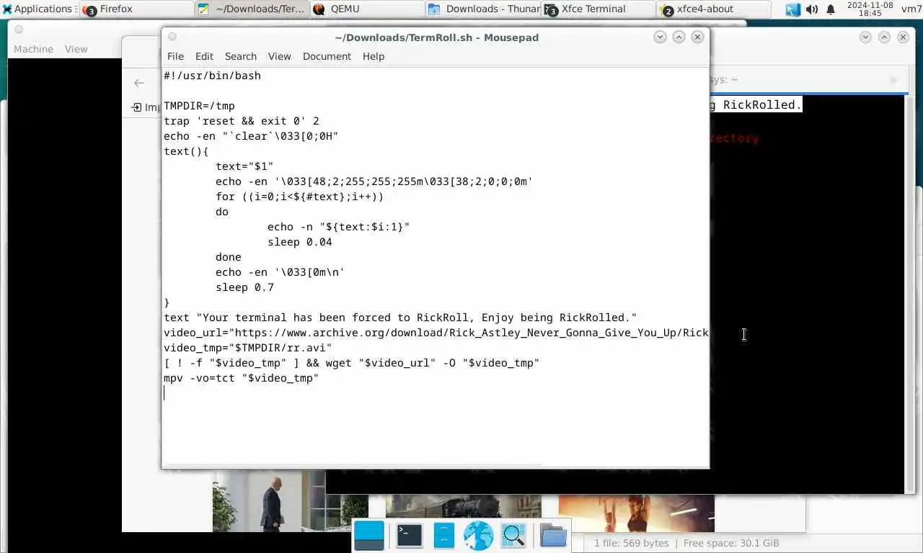The image size is (923, 553).
Task: Click the Thunar folder icon in taskbar button
Action: coord(434,9)
